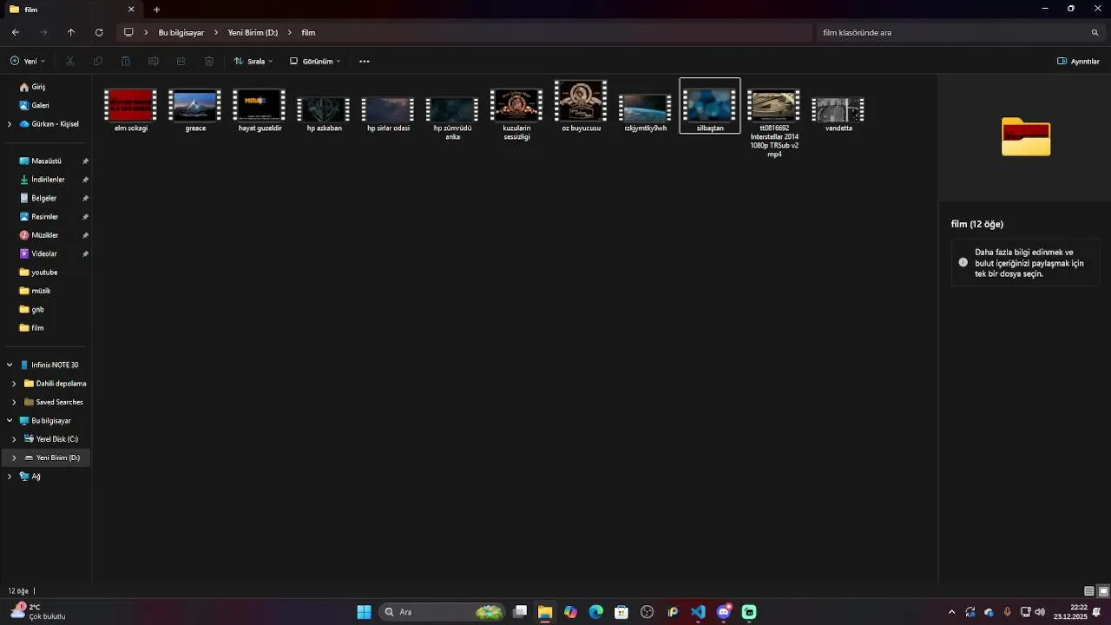Open Belgeler quick access folder
Viewport: 1111px width, 625px height.
(43, 198)
